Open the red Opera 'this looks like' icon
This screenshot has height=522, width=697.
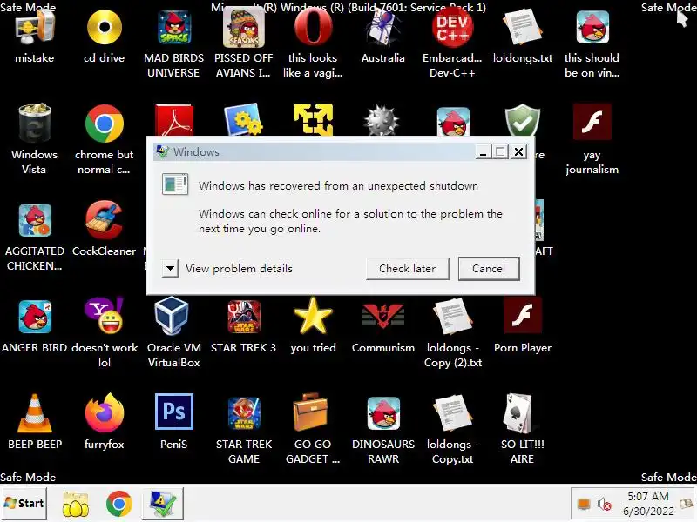314,28
